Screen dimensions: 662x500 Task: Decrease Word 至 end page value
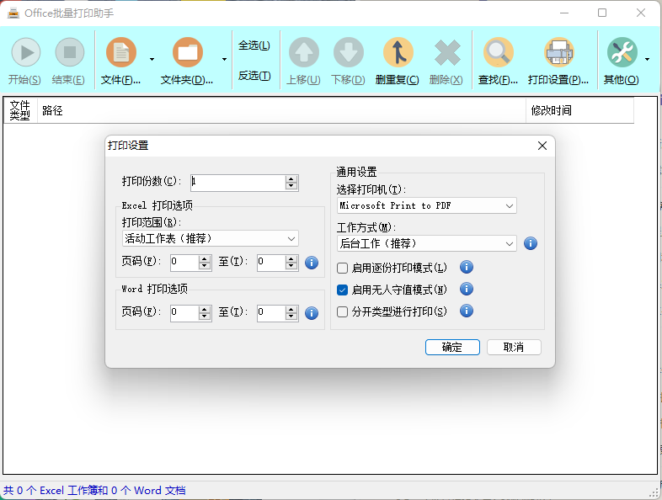[291, 316]
